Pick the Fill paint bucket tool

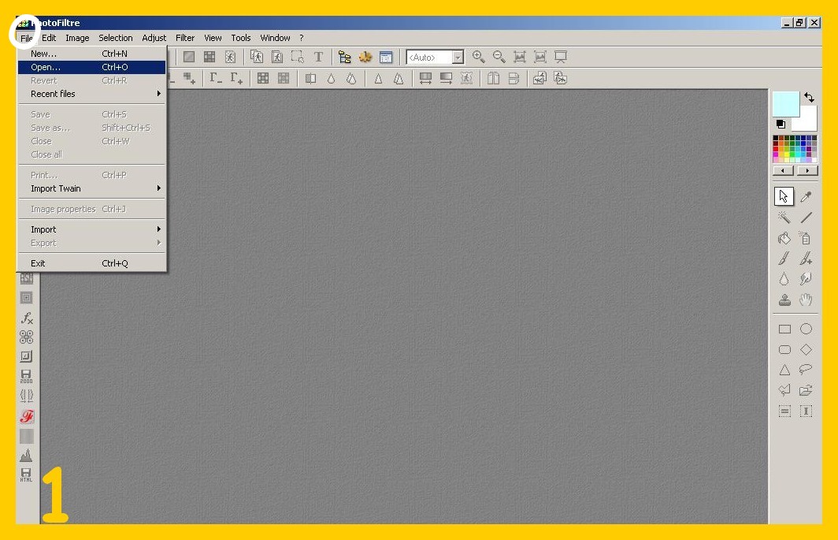[x=784, y=238]
